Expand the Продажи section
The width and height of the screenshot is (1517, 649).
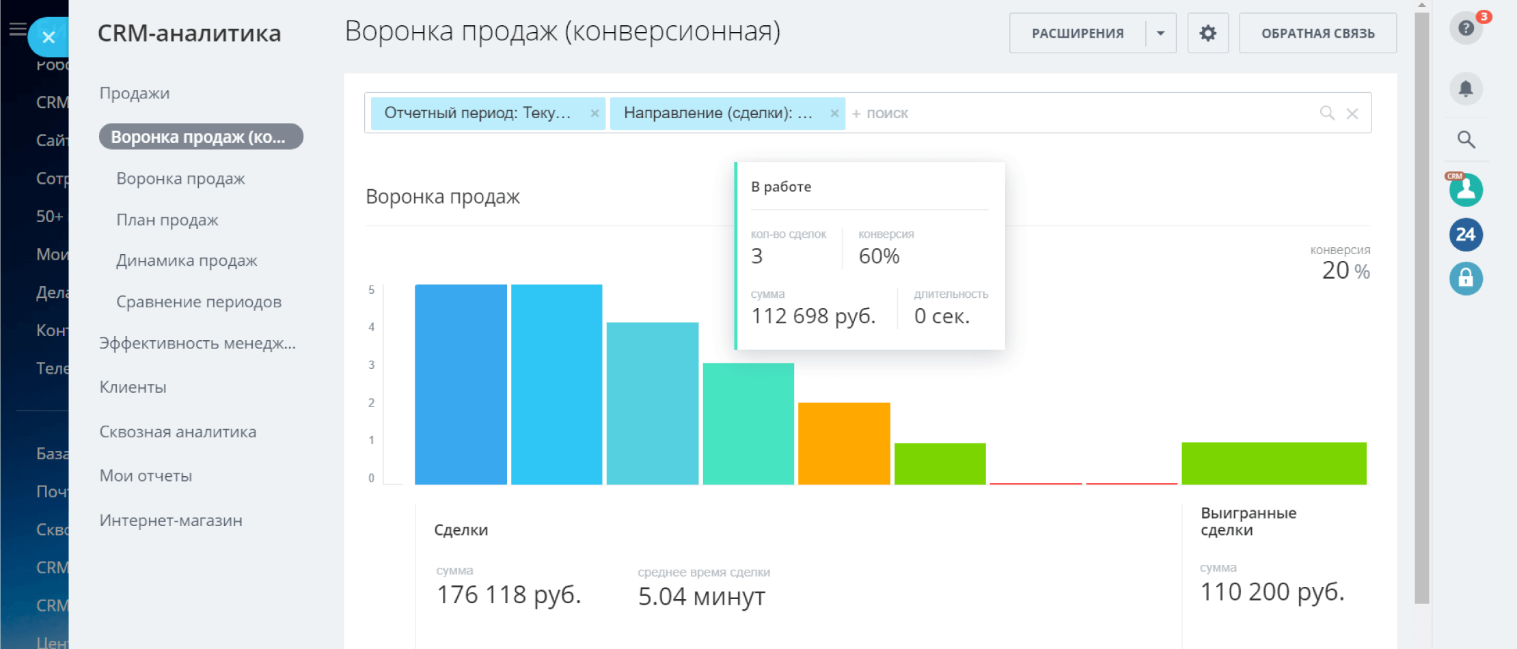coord(135,94)
